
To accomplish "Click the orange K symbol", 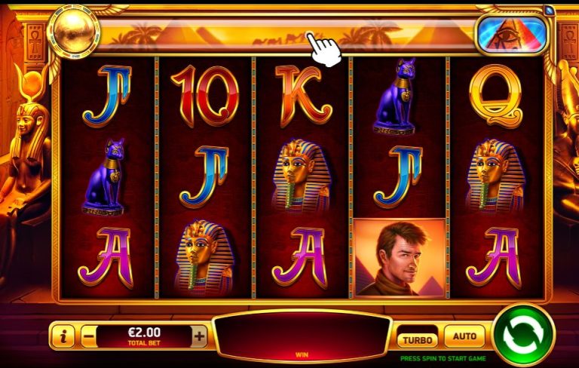I will tap(303, 96).
